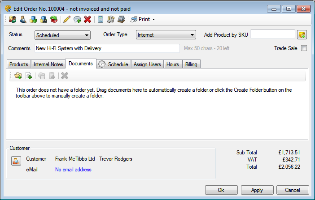Click the No email address link
Viewport: 315px width, 200px height.
73,170
